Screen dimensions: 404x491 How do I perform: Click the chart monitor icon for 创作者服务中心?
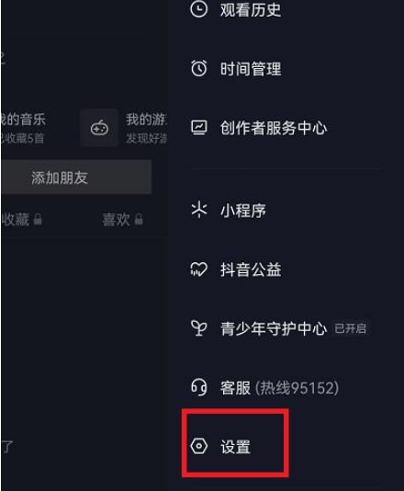pyautogui.click(x=199, y=128)
